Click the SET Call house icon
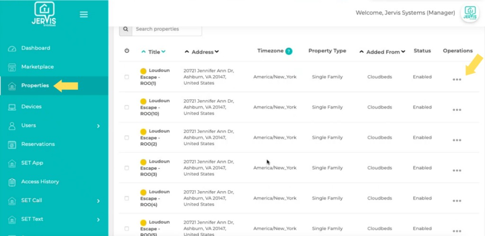The width and height of the screenshot is (485, 236). [x=12, y=201]
